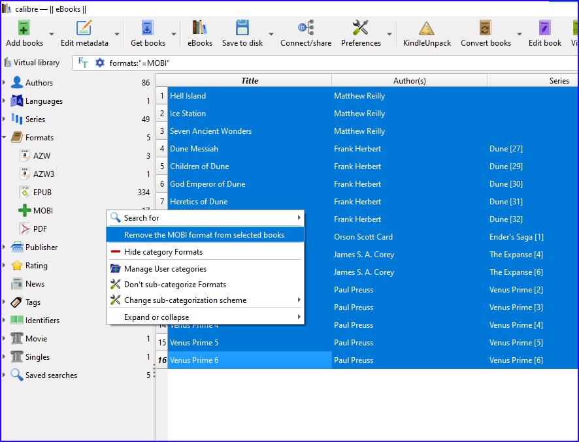This screenshot has height=442, width=579.
Task: Select Hide category Formats in the context menu
Action: 163,252
